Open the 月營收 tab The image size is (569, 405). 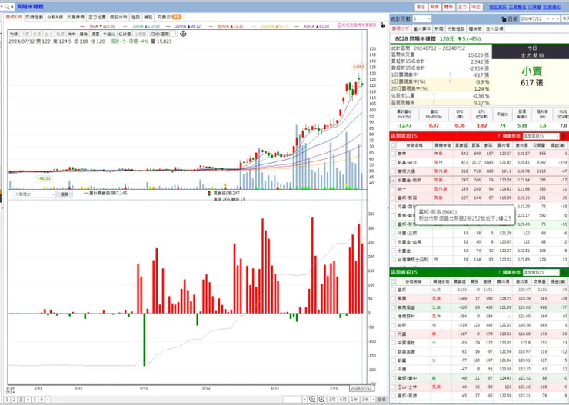(x=169, y=17)
